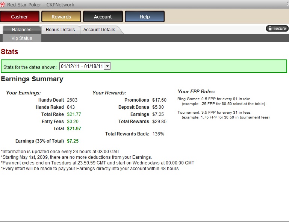Screen dimensions: 289x222
Task: Click the Stats for the dates shown label
Action: (x=30, y=67)
